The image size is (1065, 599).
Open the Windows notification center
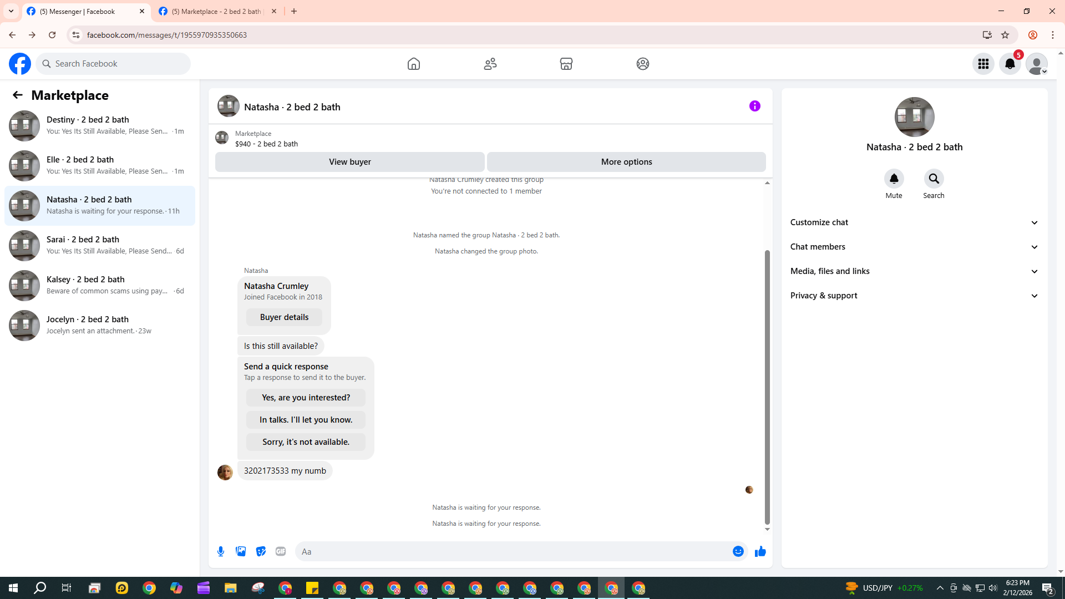pyautogui.click(x=1048, y=588)
